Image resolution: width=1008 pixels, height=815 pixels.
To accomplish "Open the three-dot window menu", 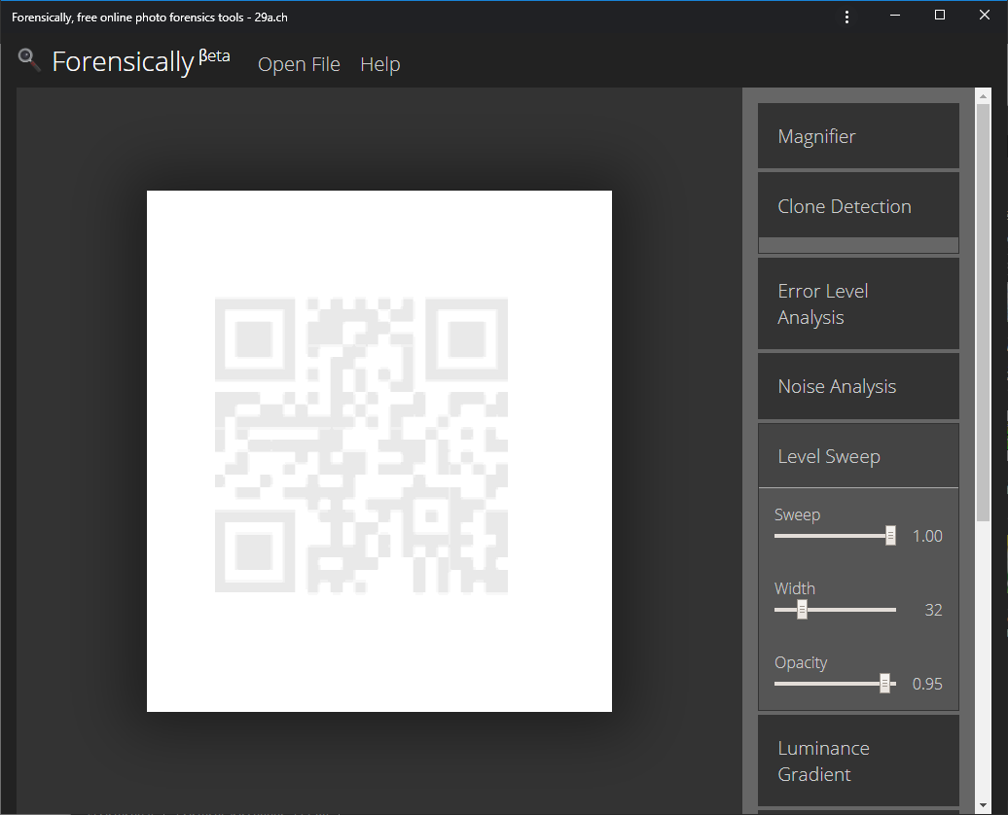I will click(846, 17).
